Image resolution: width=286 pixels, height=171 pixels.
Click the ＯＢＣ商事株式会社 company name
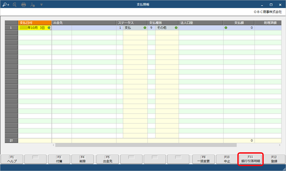coord(268,12)
